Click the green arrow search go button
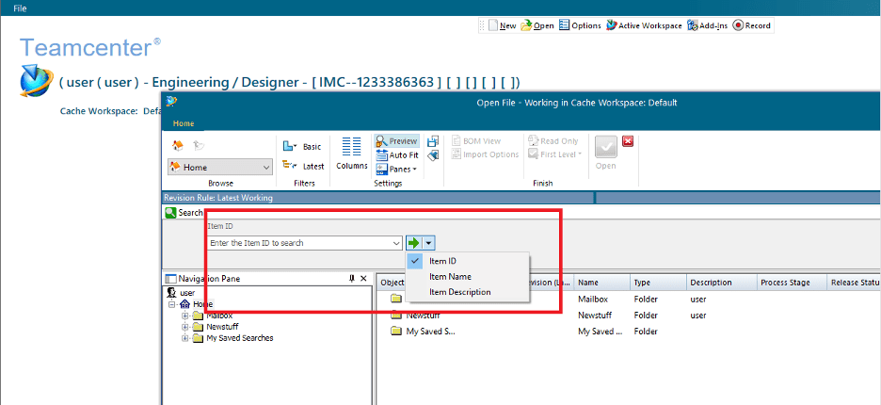The image size is (881, 405). [x=413, y=243]
